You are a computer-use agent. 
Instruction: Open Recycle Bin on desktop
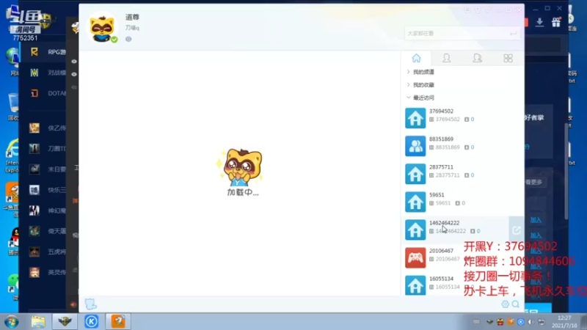coord(12,107)
